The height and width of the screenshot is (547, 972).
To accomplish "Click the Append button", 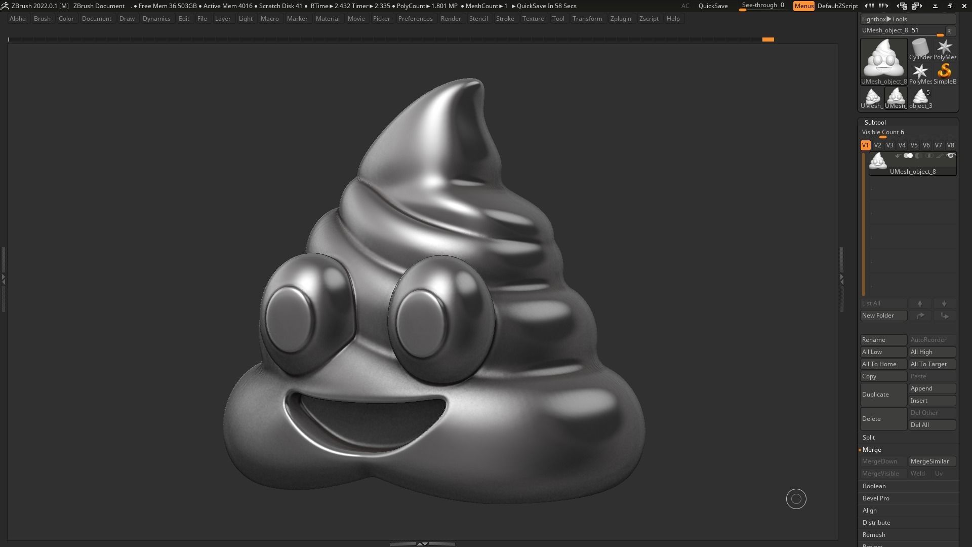I will click(933, 388).
